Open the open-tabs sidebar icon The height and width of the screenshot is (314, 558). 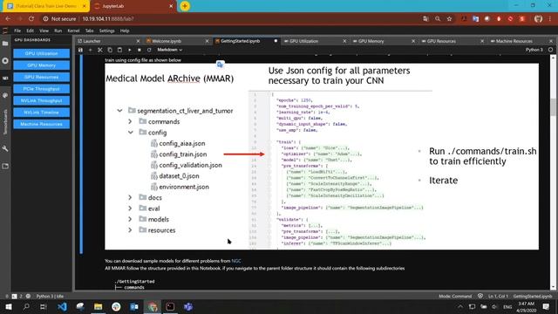(5, 166)
